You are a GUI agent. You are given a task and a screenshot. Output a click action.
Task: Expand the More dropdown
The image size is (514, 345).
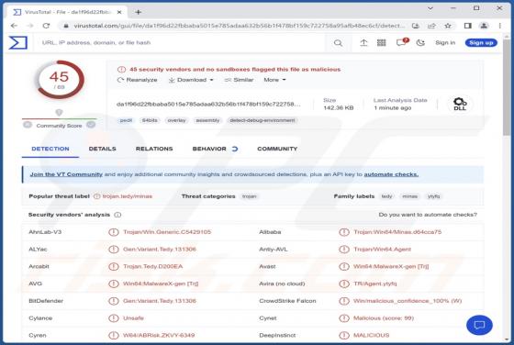(274, 80)
